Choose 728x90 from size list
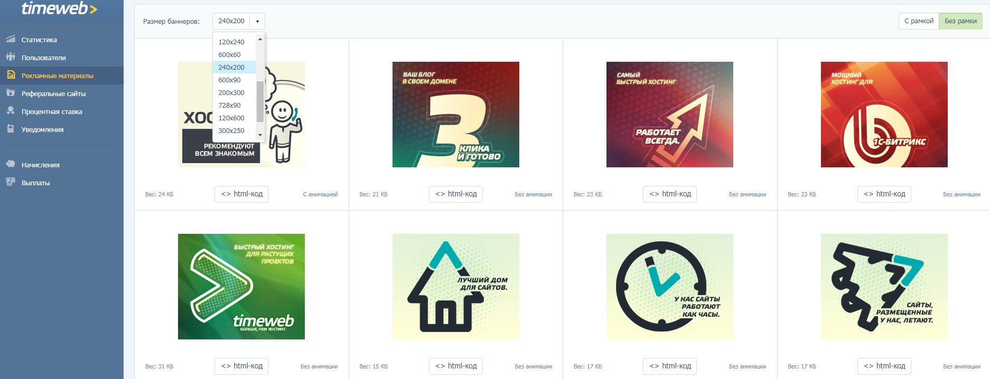Viewport: 990px width, 379px height. [229, 106]
